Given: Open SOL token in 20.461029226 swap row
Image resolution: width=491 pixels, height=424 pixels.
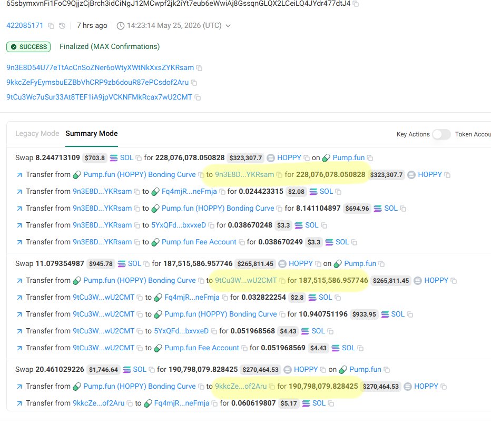Looking at the screenshot, I should (x=140, y=370).
